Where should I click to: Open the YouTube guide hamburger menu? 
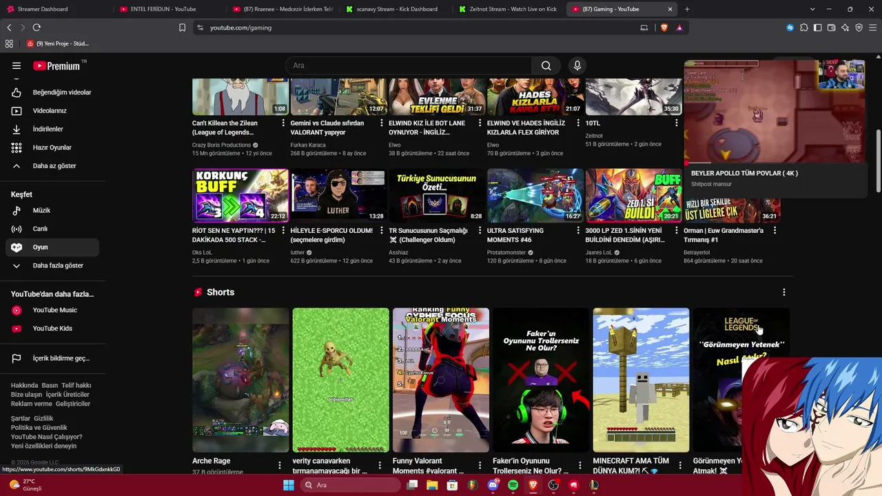point(17,65)
